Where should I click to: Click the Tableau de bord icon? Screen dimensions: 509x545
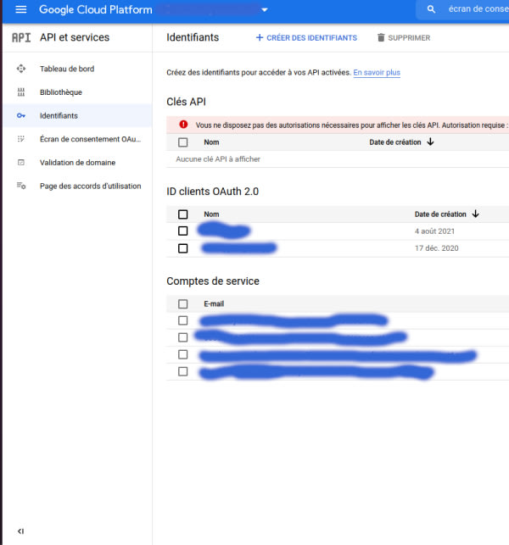(x=21, y=69)
